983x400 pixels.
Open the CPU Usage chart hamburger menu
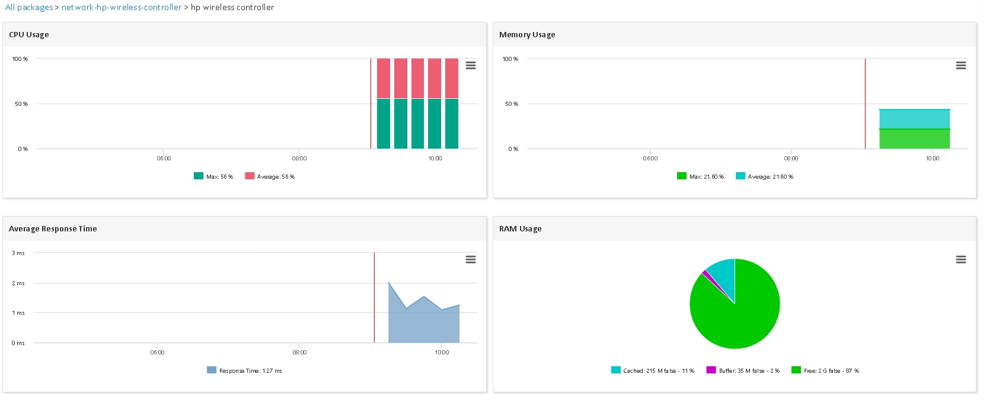click(471, 66)
